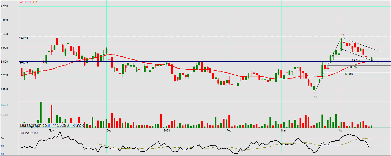Click the 2023 date axis label

[166, 130]
